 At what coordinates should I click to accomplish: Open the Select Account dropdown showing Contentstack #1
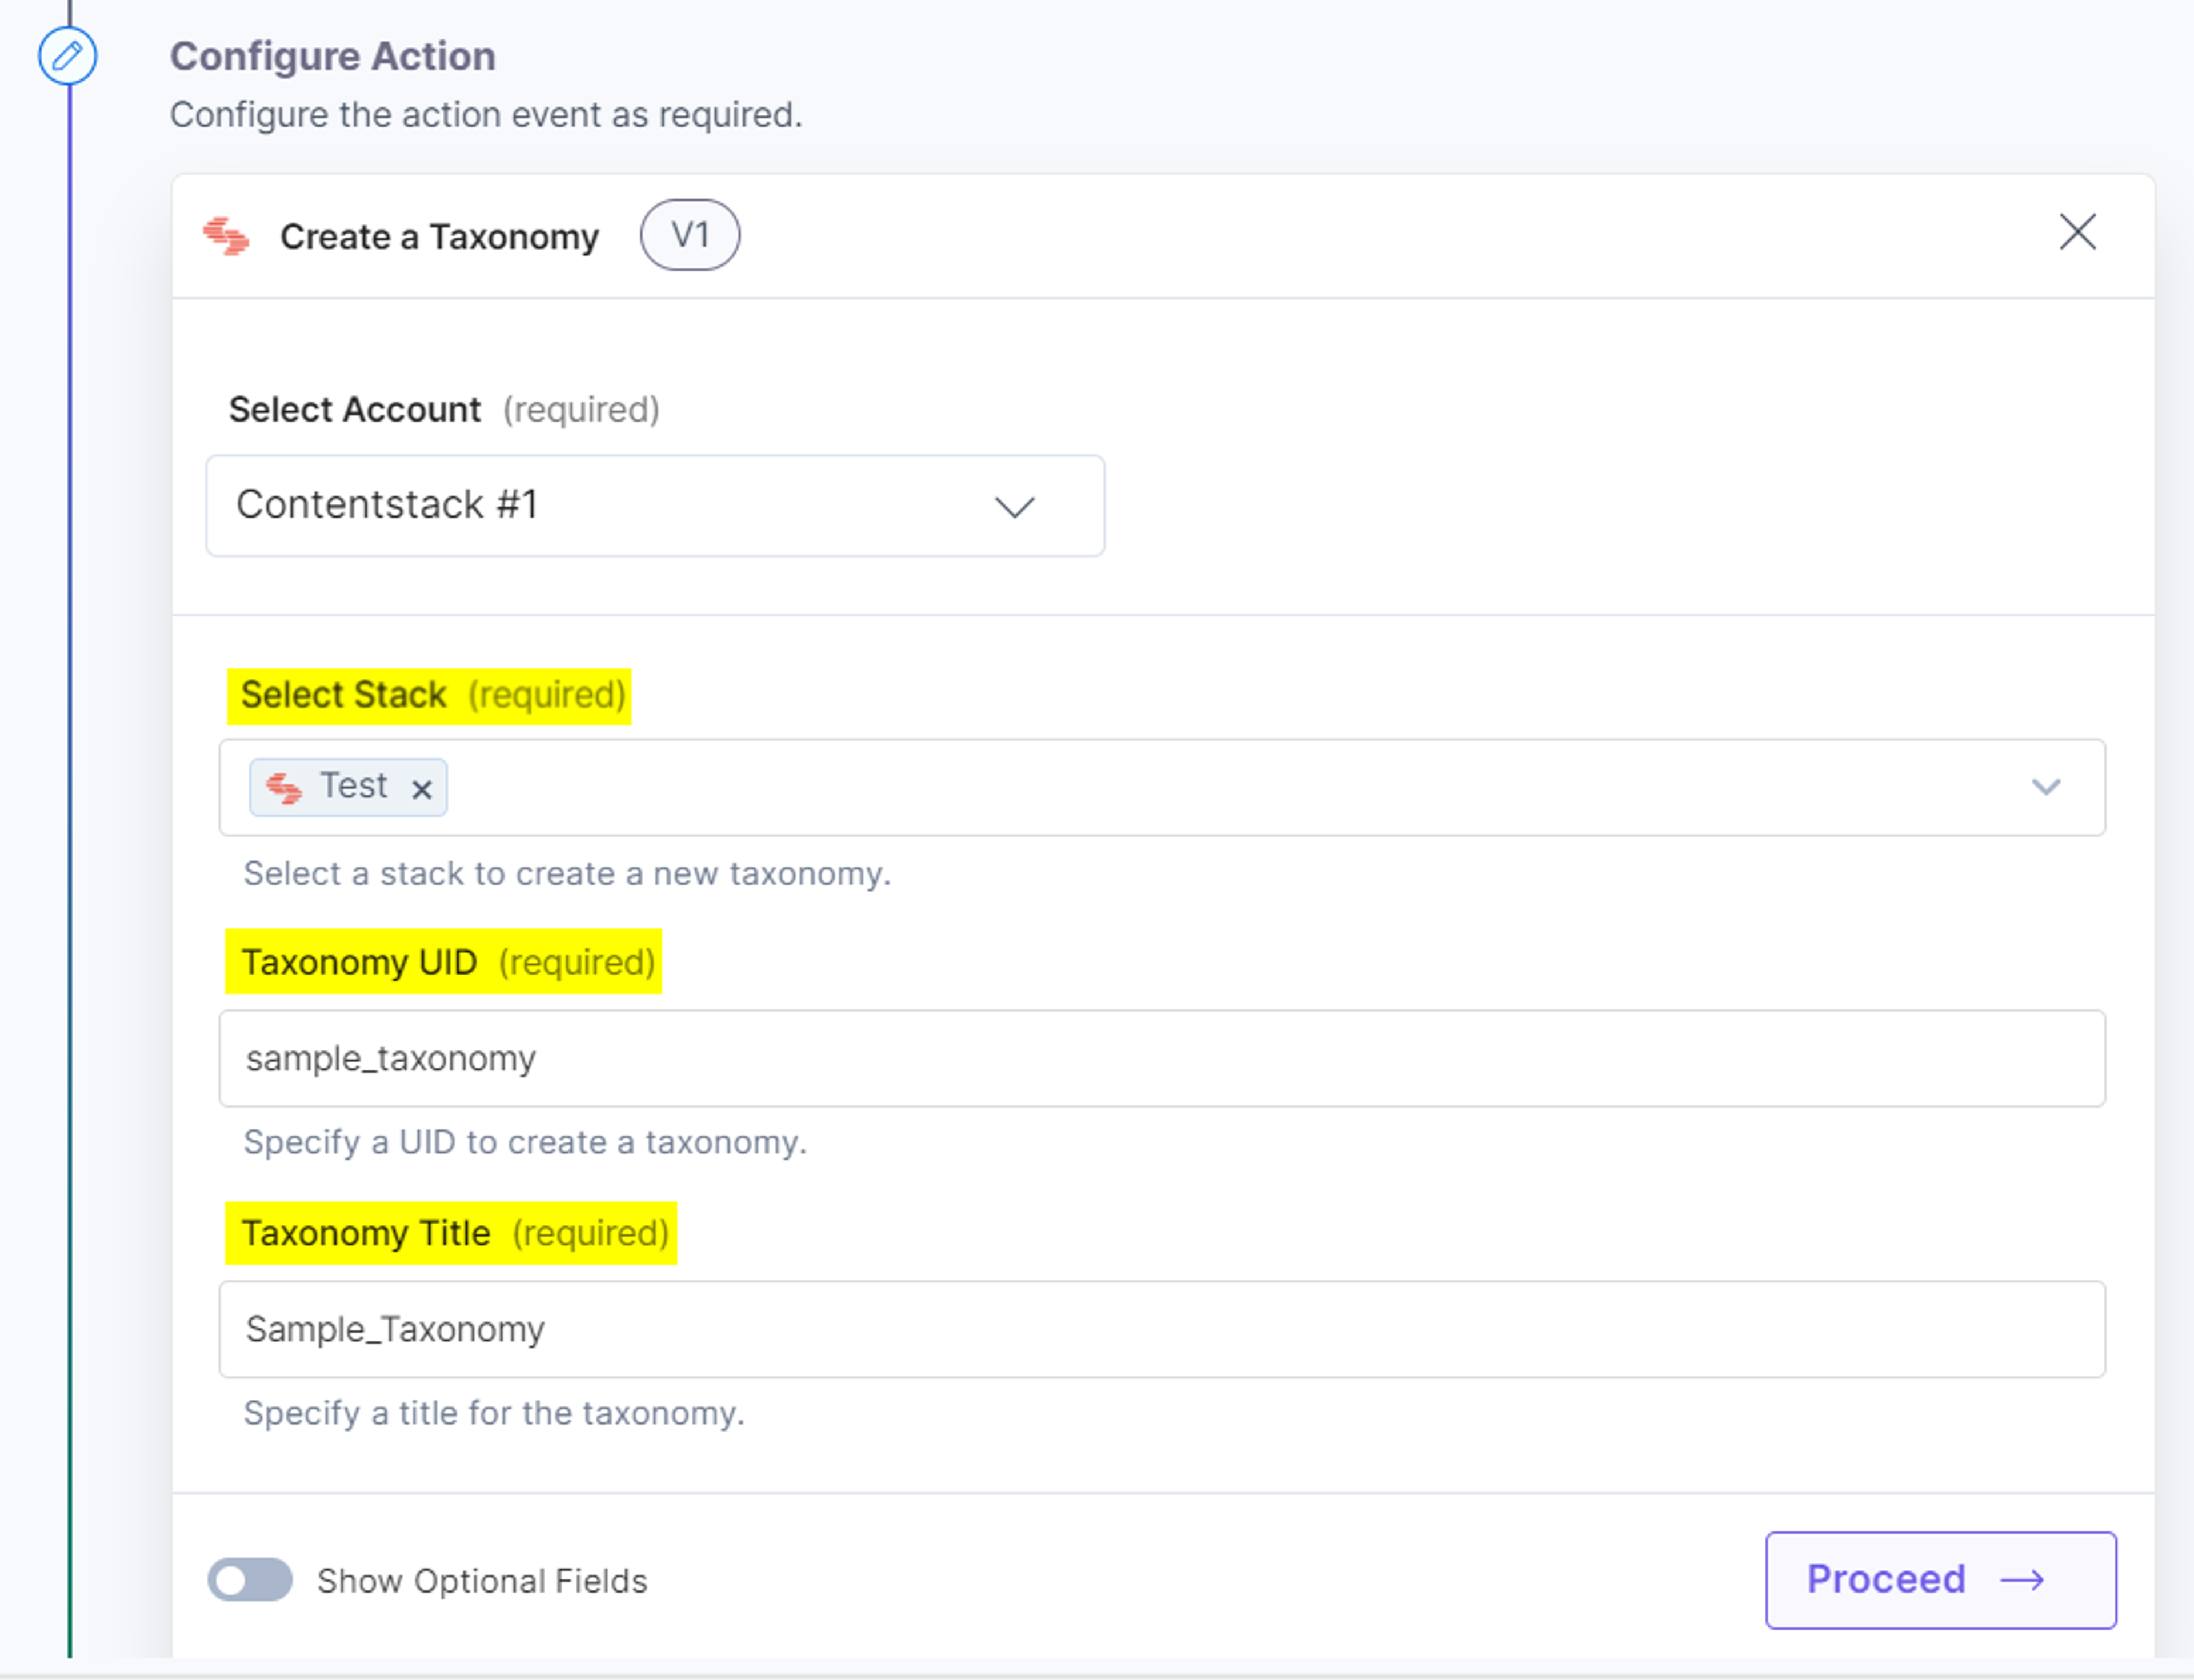655,505
